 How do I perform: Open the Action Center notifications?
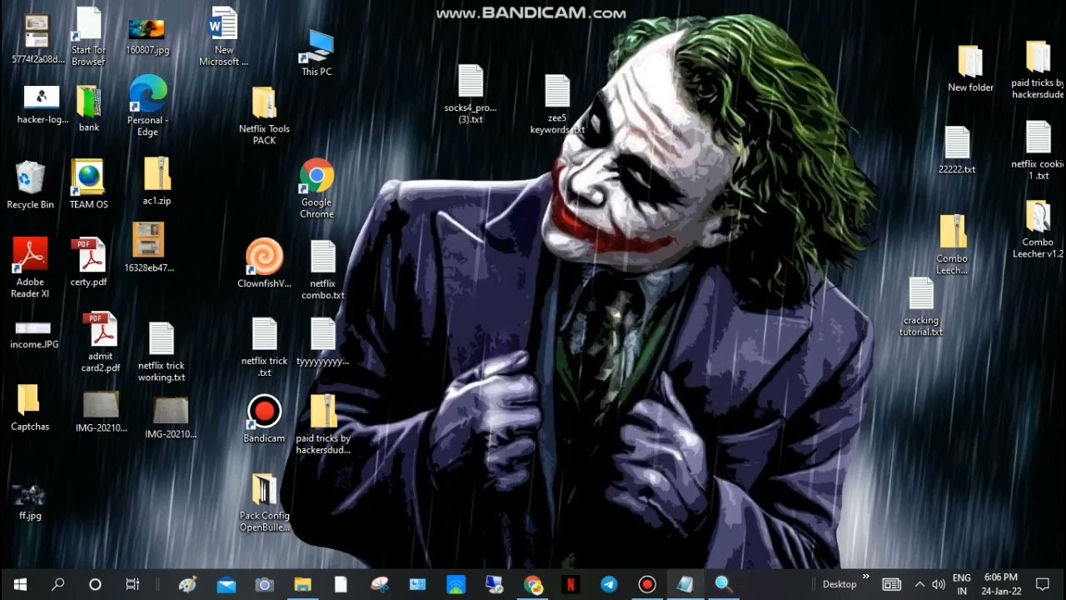(1042, 584)
